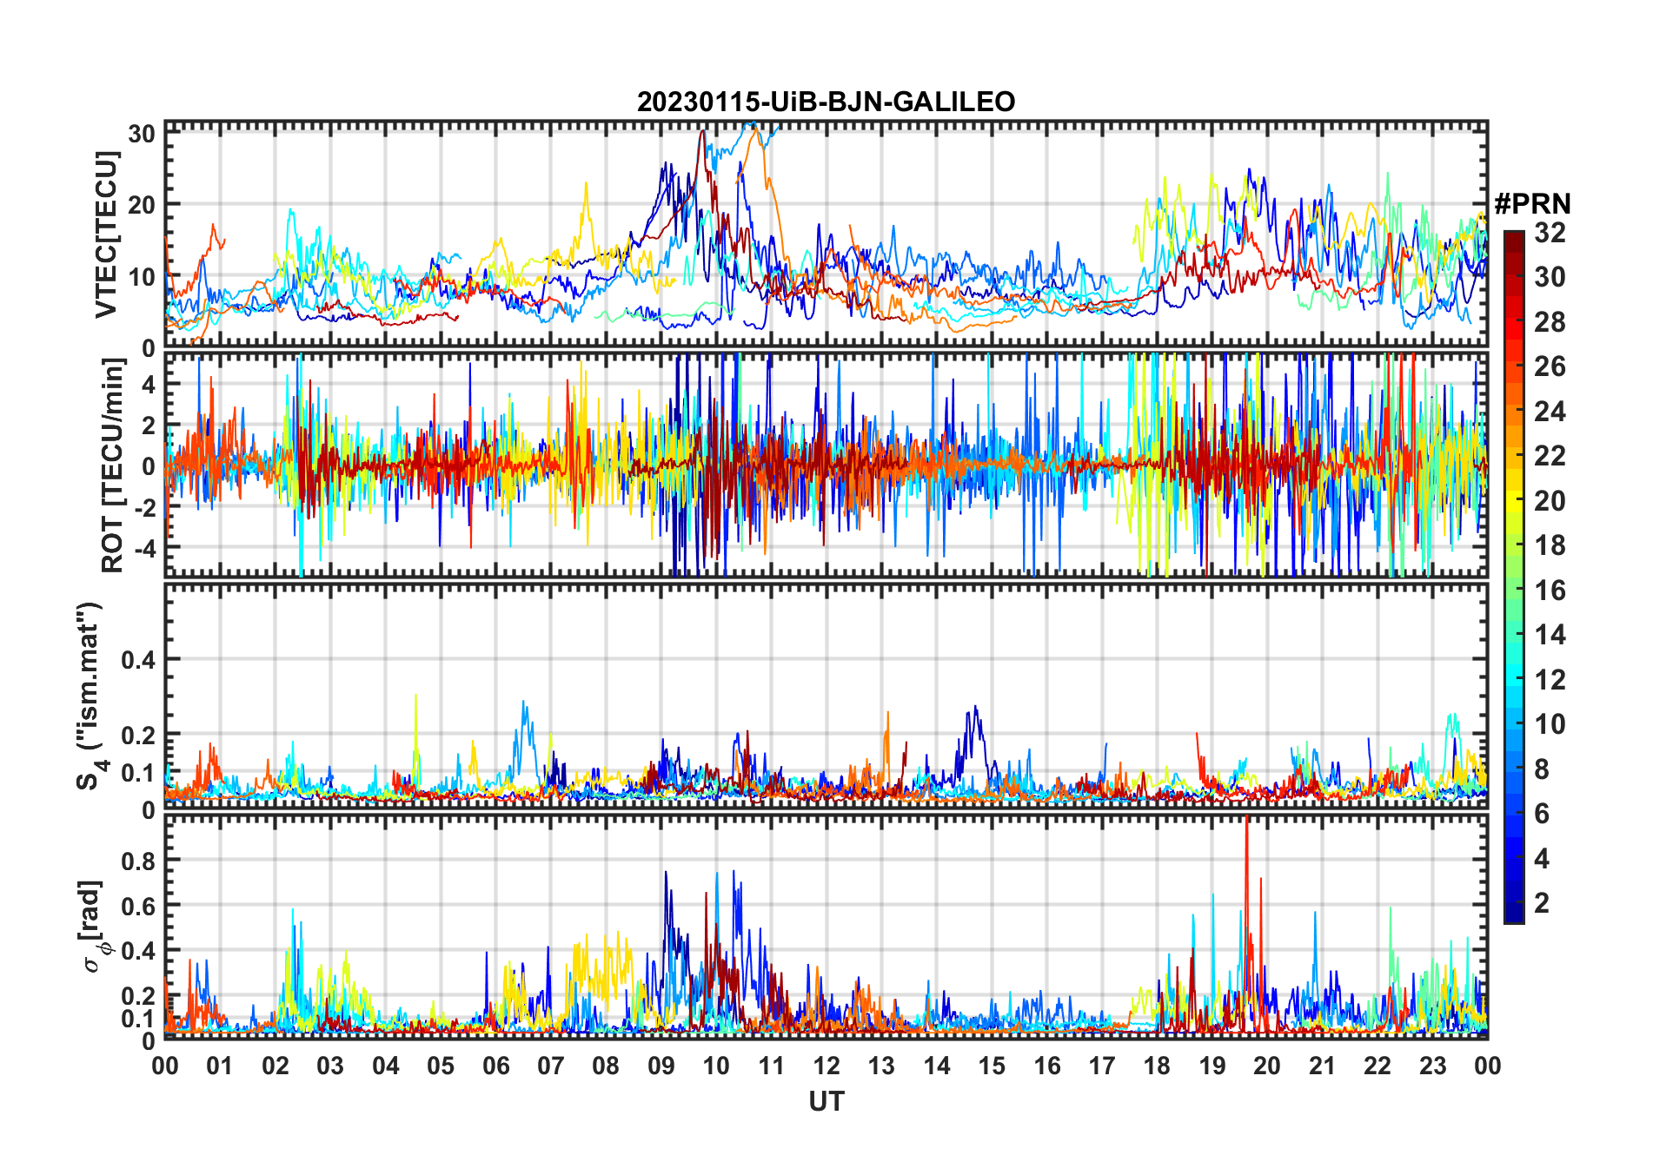The height and width of the screenshot is (1155, 1653).
Task: Click x-axis tick label 06
Action: point(496,1066)
